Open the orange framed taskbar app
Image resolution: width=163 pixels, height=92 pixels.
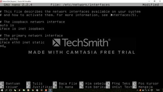coord(28,90)
